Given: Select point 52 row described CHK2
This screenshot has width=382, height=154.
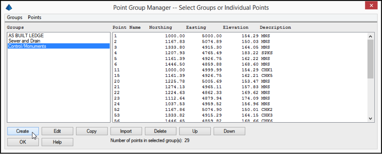Looking at the screenshot, I should coord(240,110).
